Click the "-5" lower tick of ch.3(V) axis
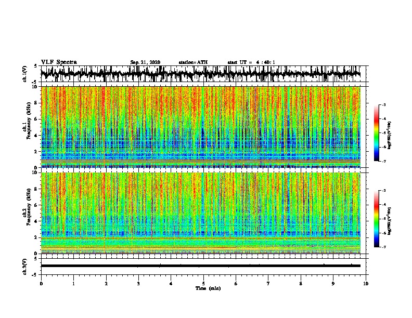412x318 pixels. point(35,275)
